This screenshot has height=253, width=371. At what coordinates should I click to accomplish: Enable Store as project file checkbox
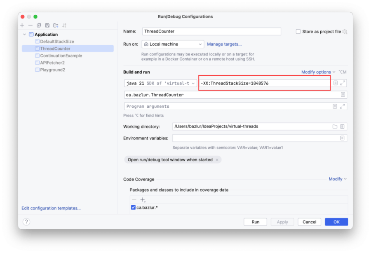[298, 31]
